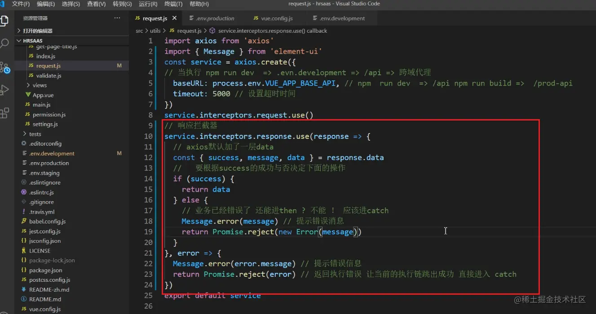
Task: Close the request.js editor tab
Action: coord(174,18)
